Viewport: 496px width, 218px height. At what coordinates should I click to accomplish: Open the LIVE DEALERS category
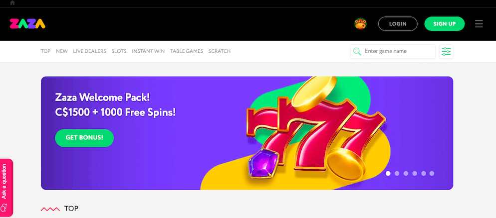tap(89, 51)
